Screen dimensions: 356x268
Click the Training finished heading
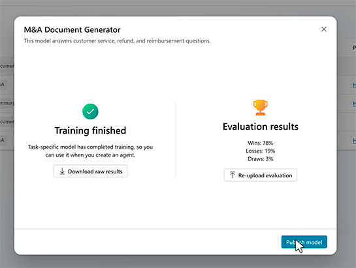90,130
